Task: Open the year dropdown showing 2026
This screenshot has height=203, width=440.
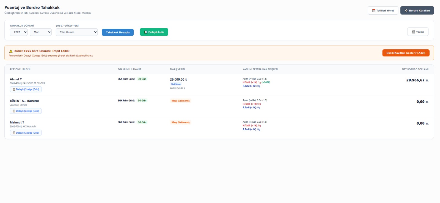Action: (x=19, y=32)
